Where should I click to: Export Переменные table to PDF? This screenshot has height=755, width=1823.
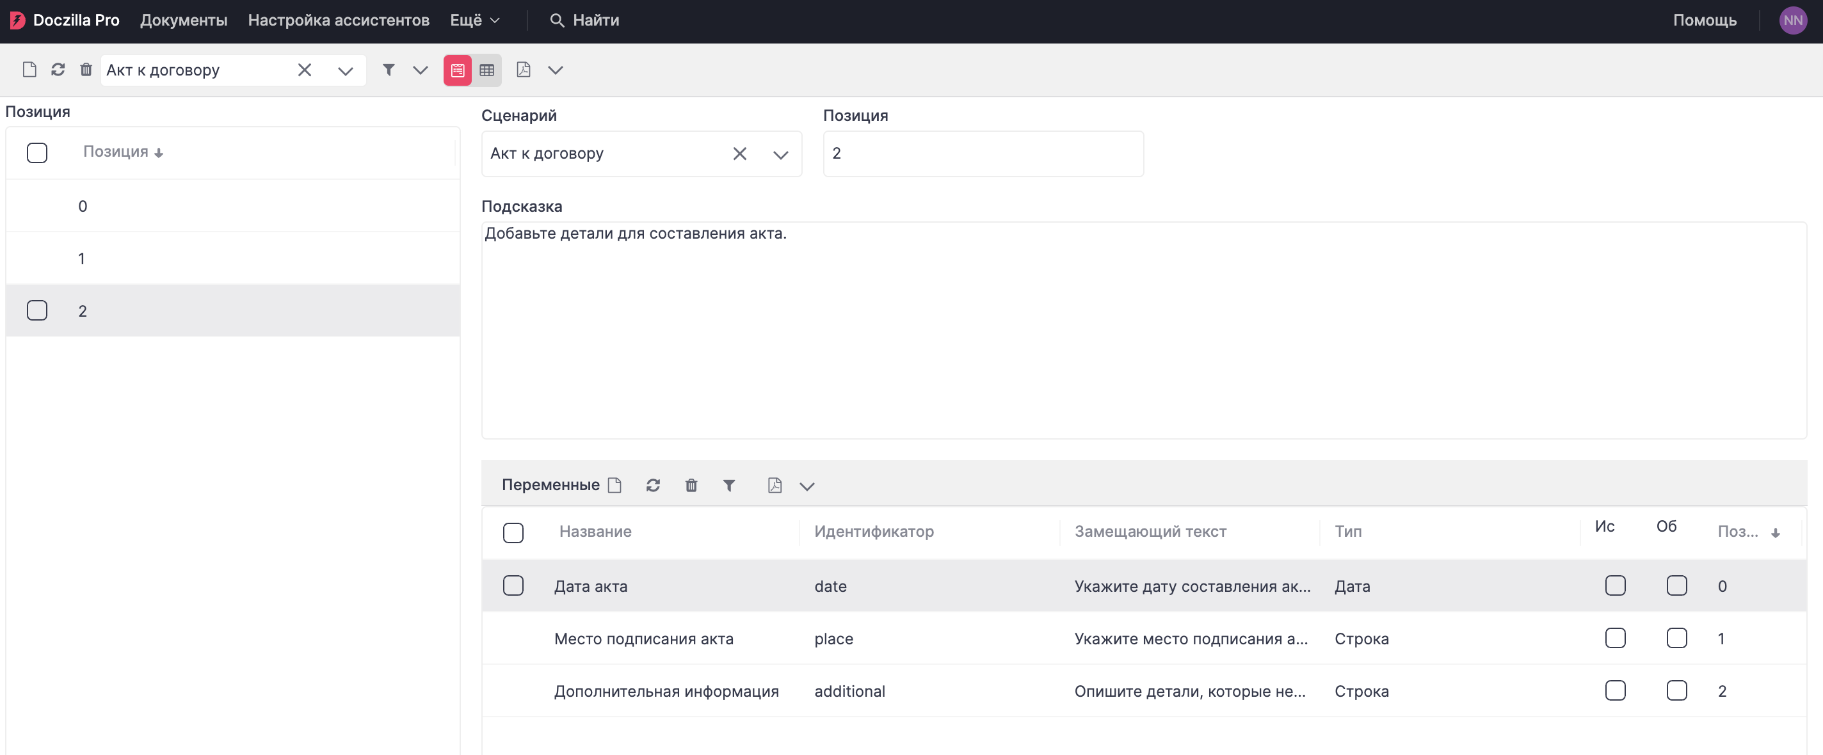775,485
